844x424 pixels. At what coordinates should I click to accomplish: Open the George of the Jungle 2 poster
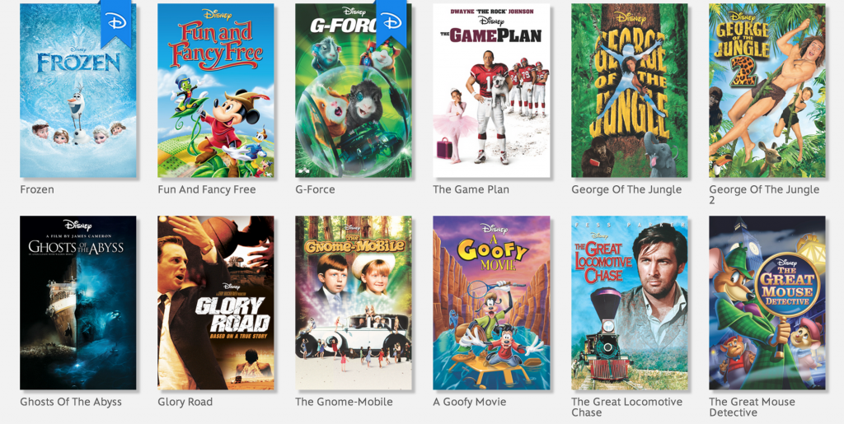[x=767, y=91]
